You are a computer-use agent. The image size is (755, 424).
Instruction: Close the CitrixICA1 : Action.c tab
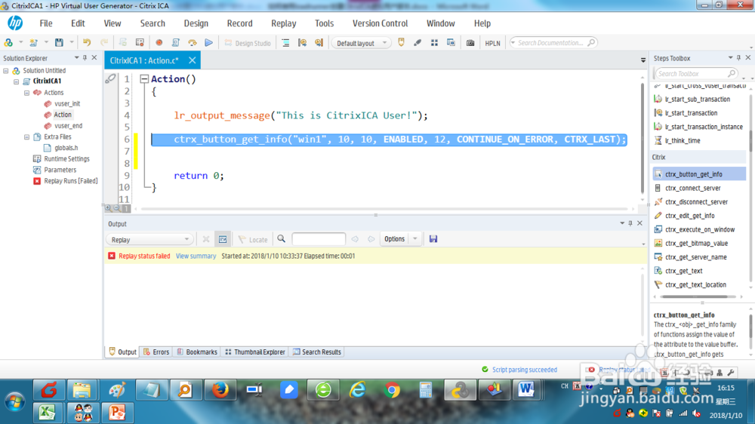(x=192, y=60)
